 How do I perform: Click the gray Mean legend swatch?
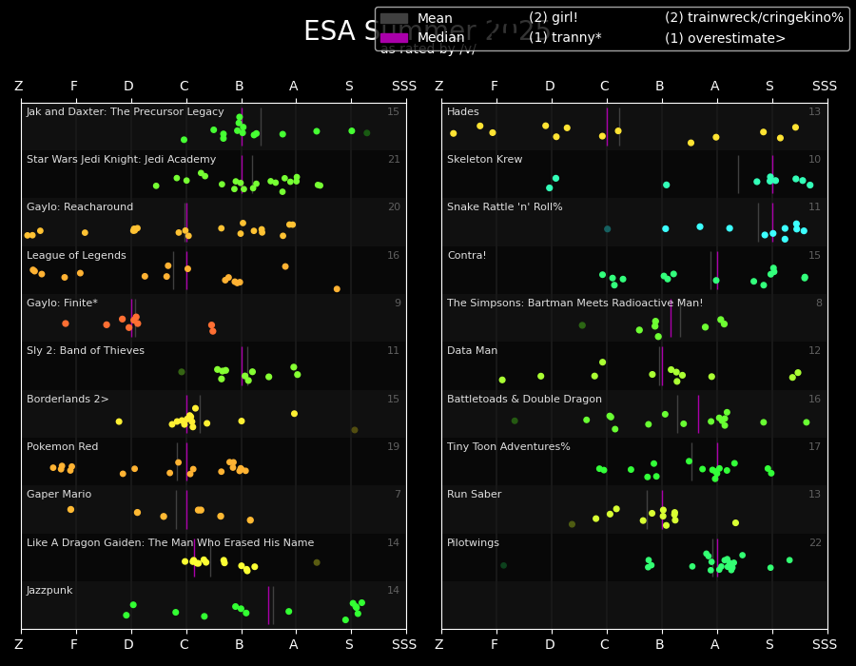pyautogui.click(x=394, y=18)
